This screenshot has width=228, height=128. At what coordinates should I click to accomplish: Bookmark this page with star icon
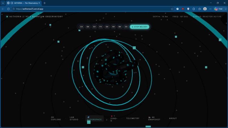tap(172, 9)
